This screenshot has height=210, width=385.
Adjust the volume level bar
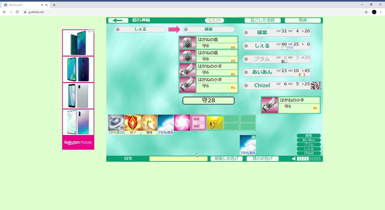point(309,159)
